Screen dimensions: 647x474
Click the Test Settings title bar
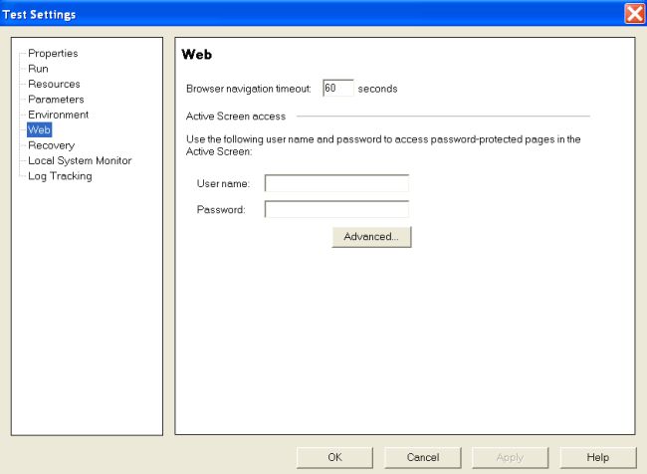tap(299, 14)
